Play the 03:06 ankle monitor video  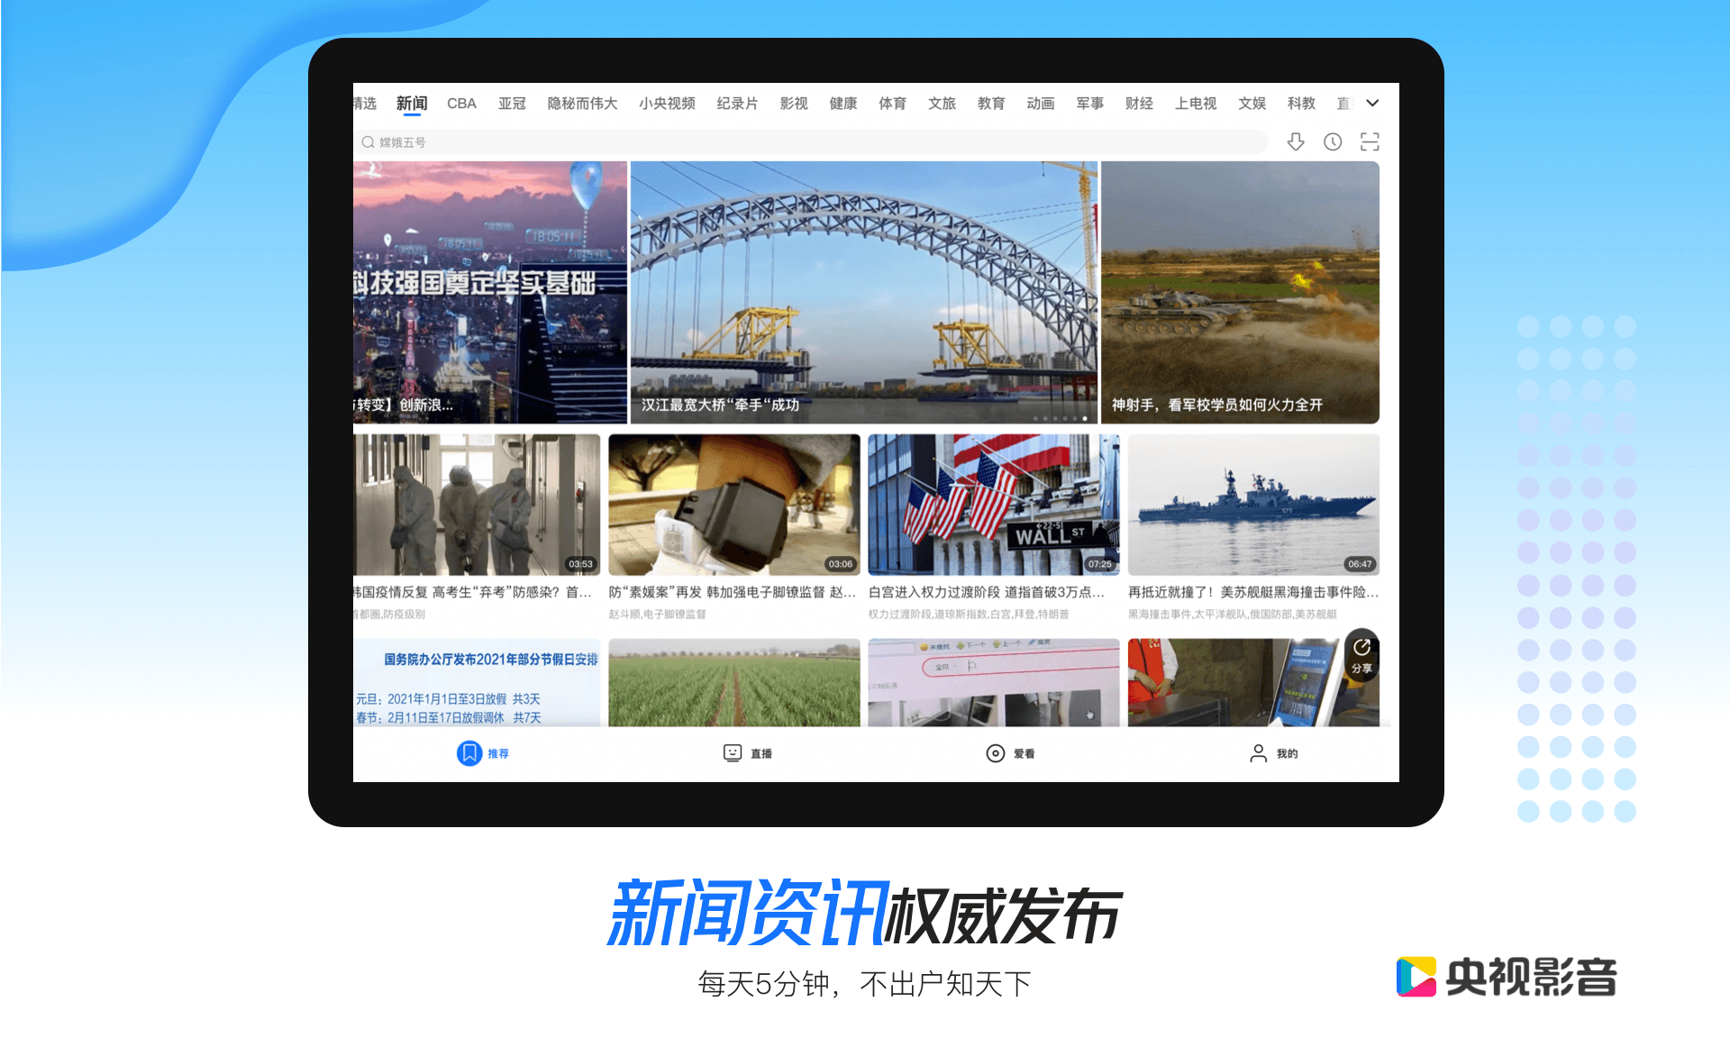pyautogui.click(x=734, y=505)
